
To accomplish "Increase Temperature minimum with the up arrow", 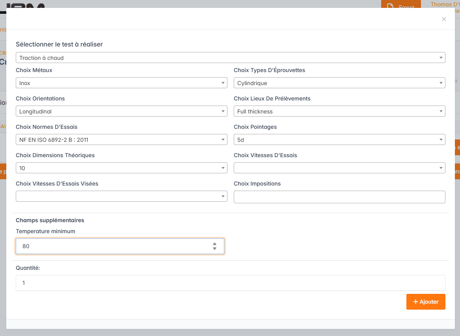I will tap(214, 244).
